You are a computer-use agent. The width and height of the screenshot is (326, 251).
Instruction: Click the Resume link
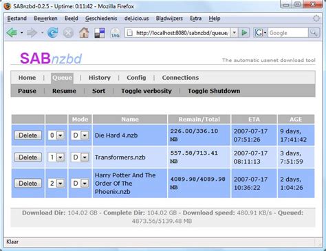click(64, 91)
